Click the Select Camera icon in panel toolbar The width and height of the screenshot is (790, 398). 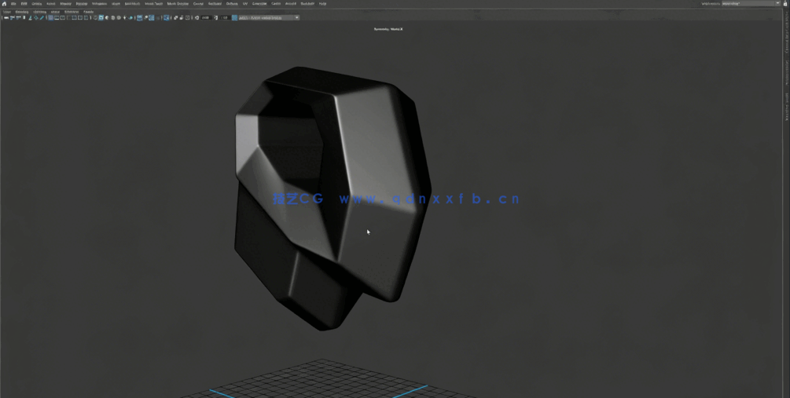(x=6, y=17)
